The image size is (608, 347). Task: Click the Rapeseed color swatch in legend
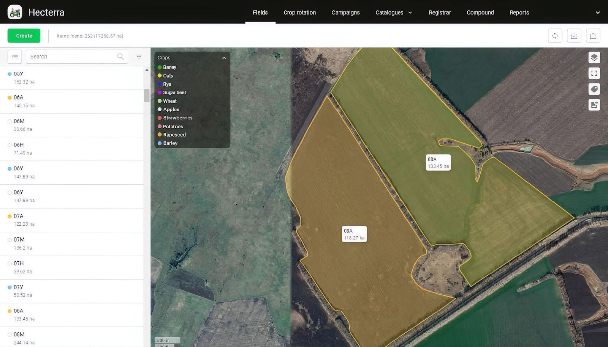(160, 135)
